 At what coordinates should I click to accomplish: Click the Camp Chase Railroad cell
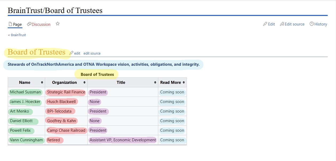coord(66,130)
